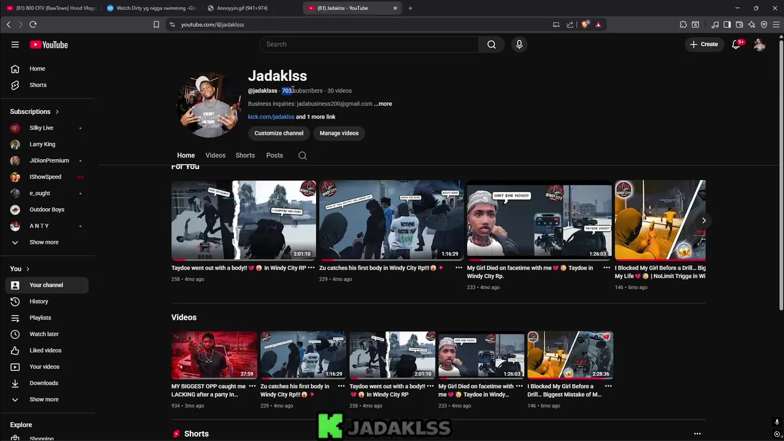This screenshot has width=784, height=441.
Task: Click the Videos section heading
Action: tap(184, 317)
